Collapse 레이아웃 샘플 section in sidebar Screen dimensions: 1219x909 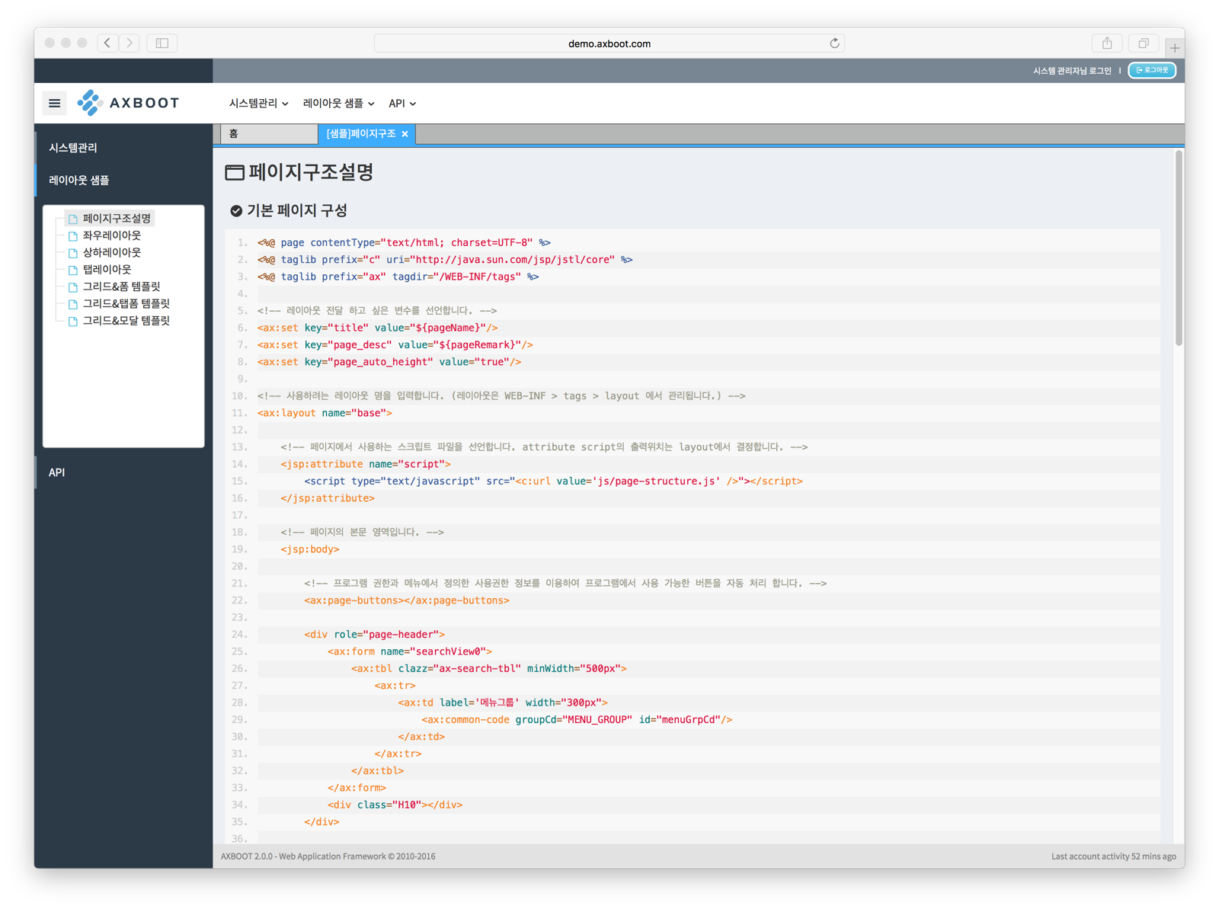[x=123, y=181]
